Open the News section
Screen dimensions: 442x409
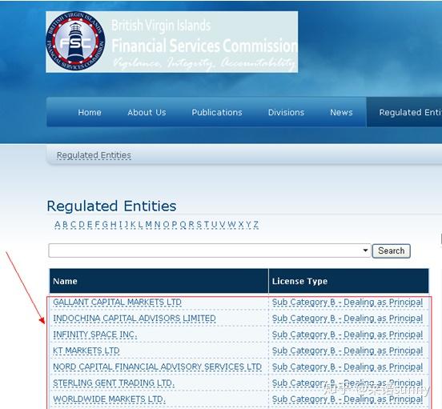point(341,112)
